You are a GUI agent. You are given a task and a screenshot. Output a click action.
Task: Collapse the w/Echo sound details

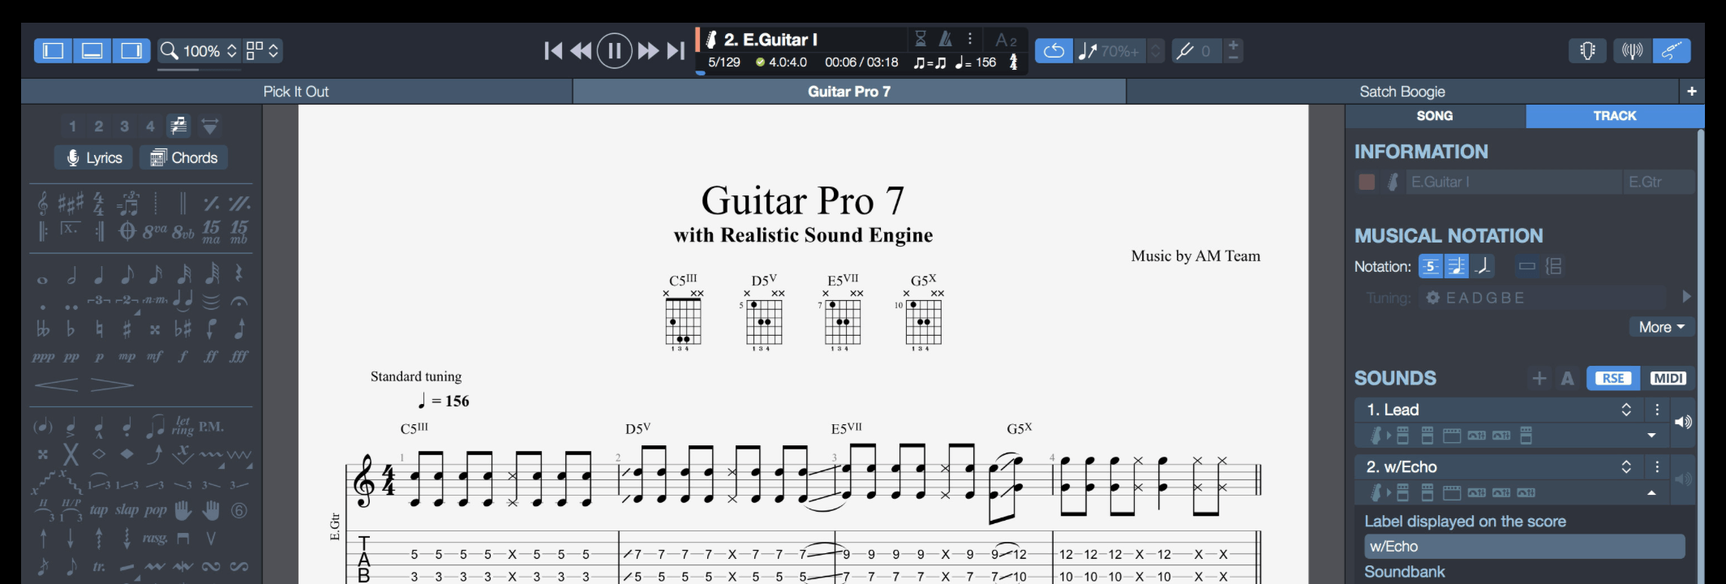pos(1651,492)
